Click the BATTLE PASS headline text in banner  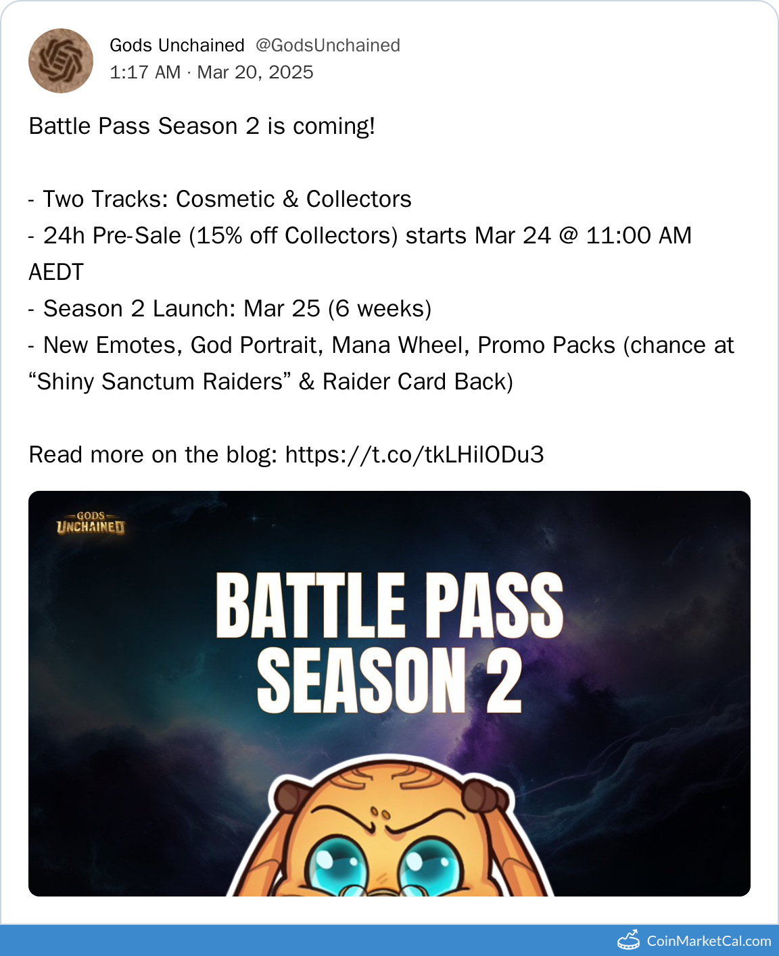(389, 606)
